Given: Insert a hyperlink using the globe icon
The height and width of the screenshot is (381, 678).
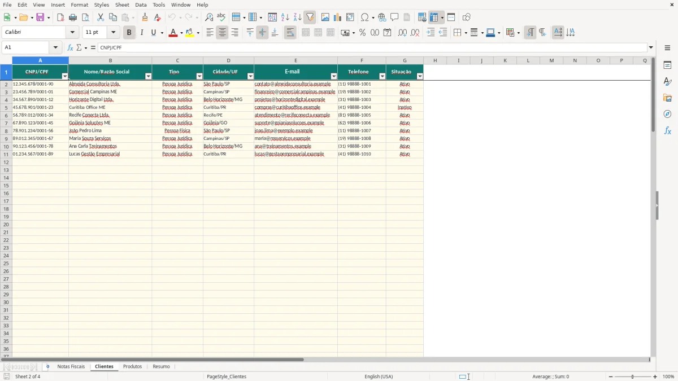Looking at the screenshot, I should [x=382, y=17].
